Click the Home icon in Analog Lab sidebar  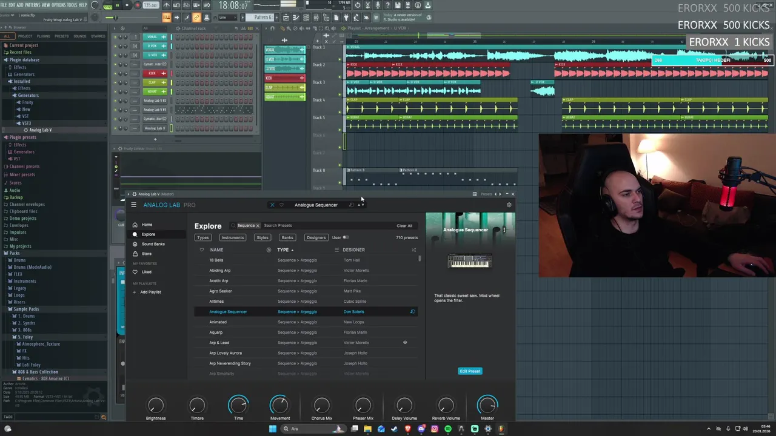[135, 225]
